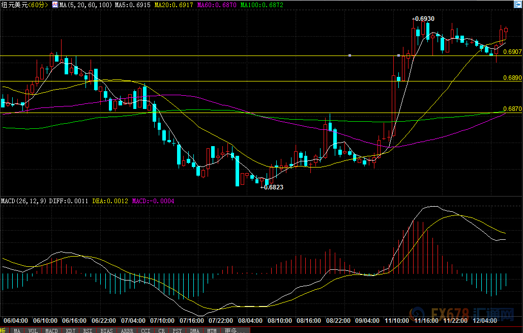523x333 pixels.
Task: Click the MA5:0.6915 value
Action: pyautogui.click(x=132, y=5)
